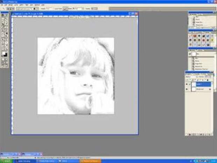Switch to the Channels tab
The height and width of the screenshot is (163, 217).
click(196, 74)
